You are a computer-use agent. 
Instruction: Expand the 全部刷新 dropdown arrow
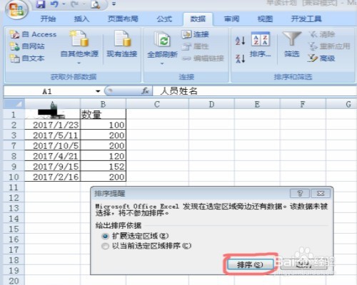[x=162, y=63]
